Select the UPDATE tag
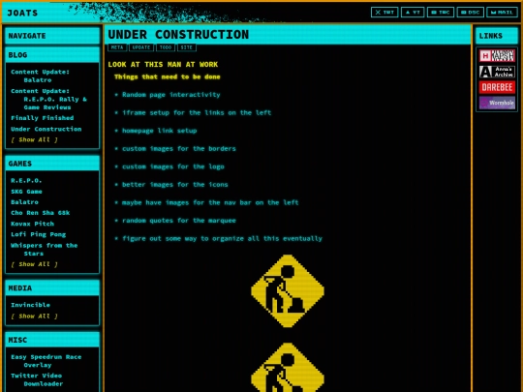The image size is (523, 392). click(x=141, y=47)
